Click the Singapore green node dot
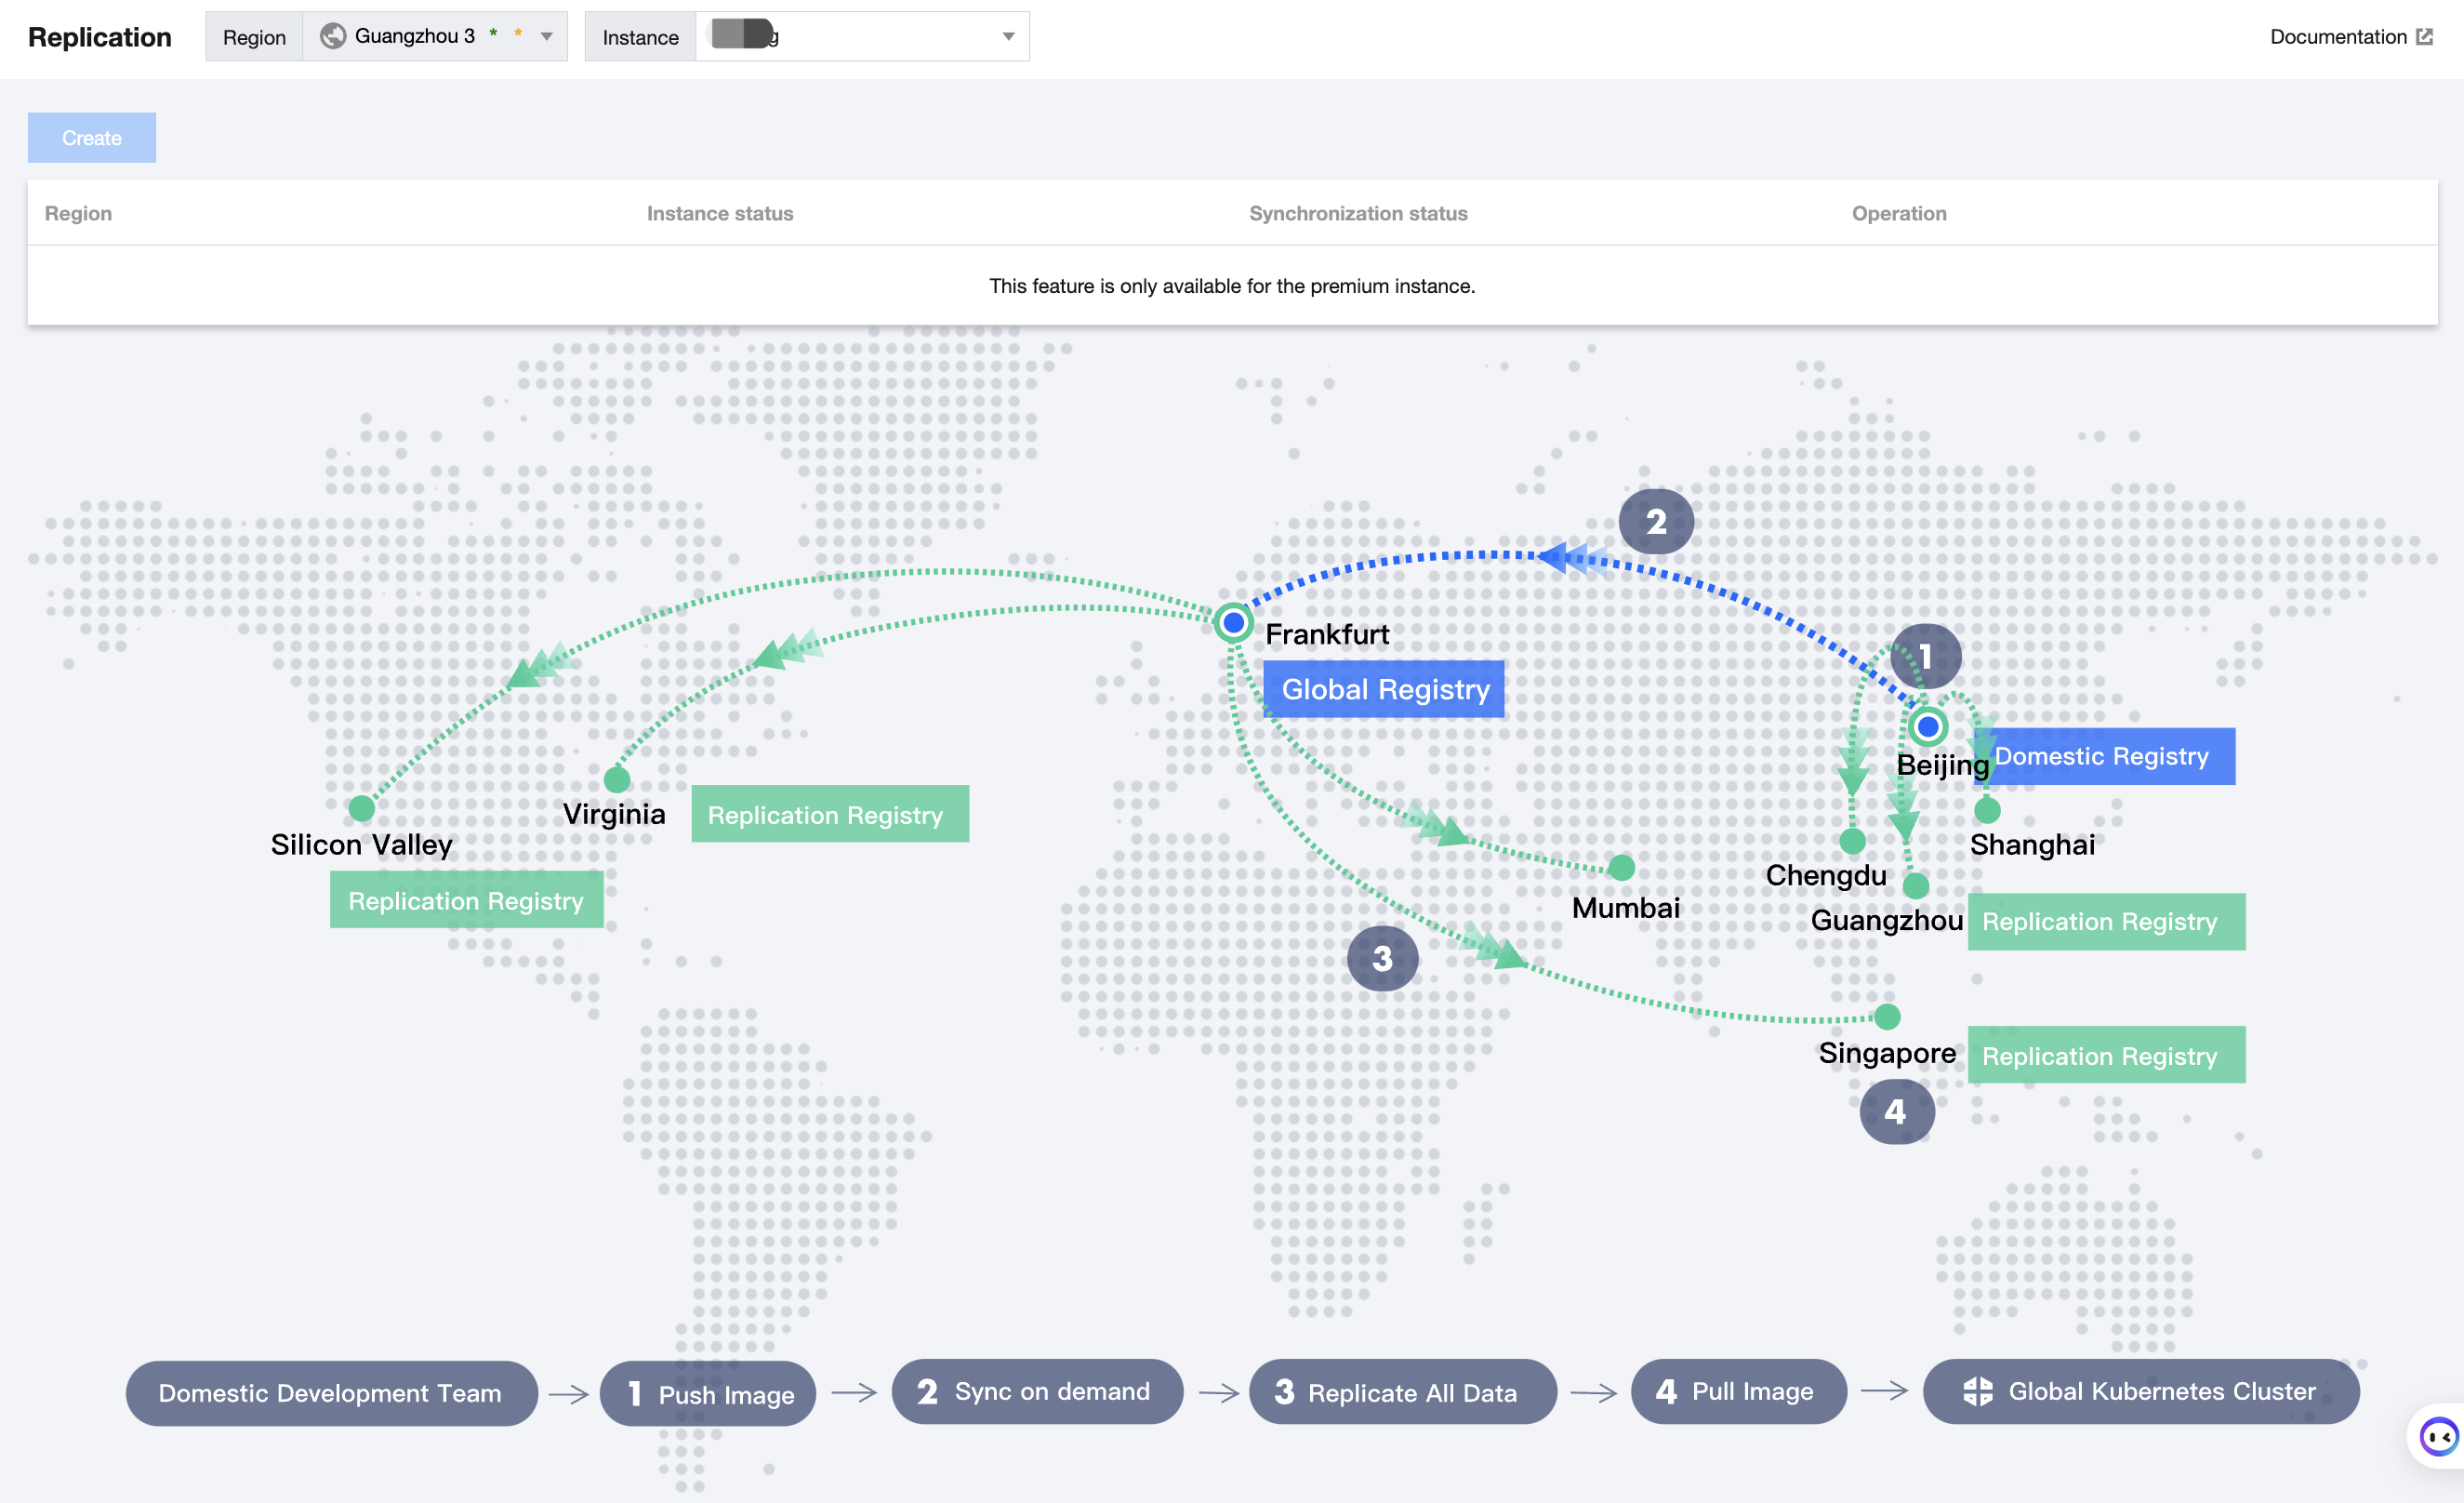 pos(1887,1017)
